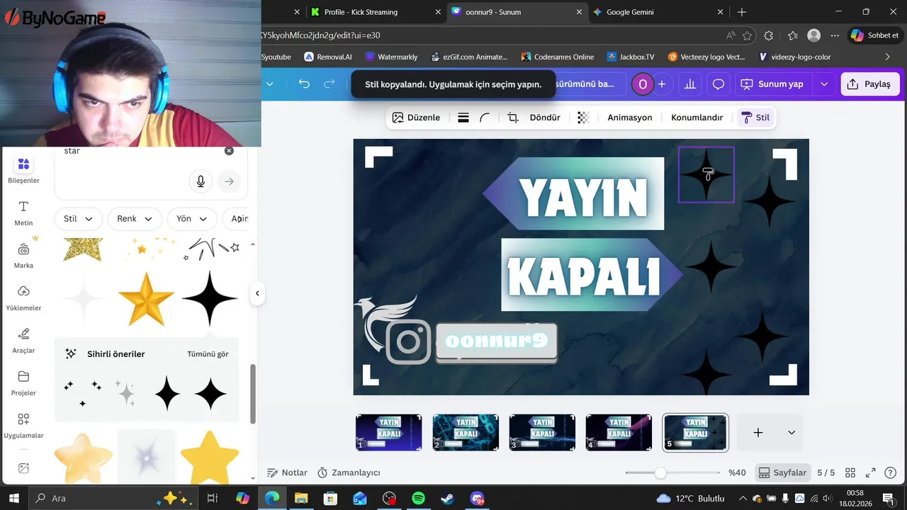
Task: Open the Yön filter dropdown
Action: pyautogui.click(x=192, y=219)
